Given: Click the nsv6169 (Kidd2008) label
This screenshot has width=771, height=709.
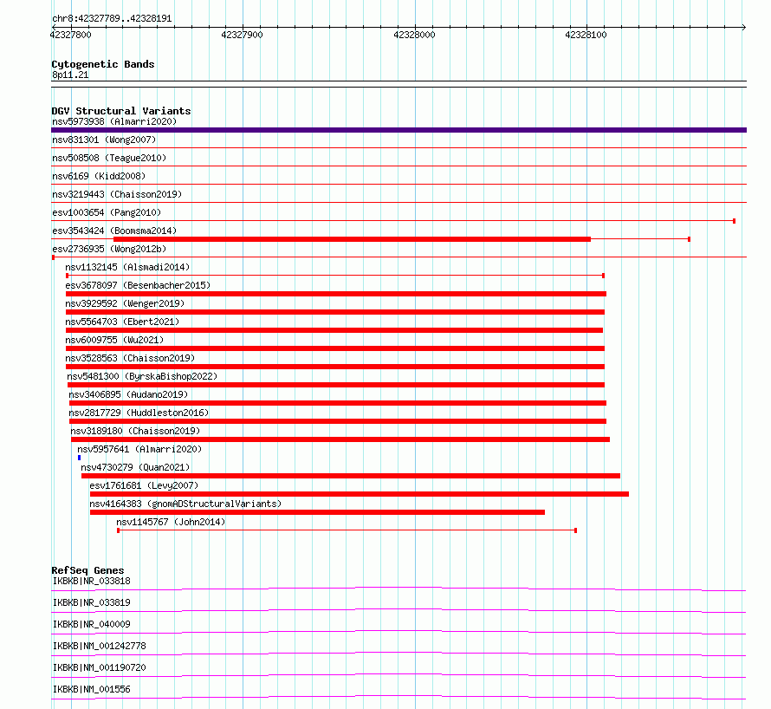Looking at the screenshot, I should (x=99, y=176).
